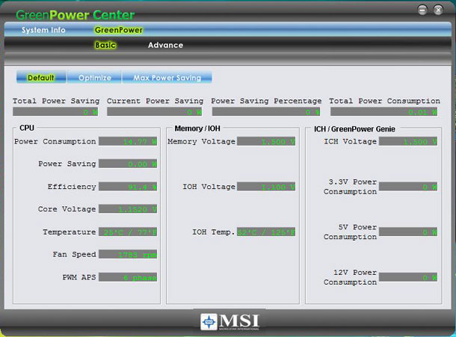Screen dimensions: 456x337
Task: Select the Current Power Saving value field
Action: click(155, 111)
